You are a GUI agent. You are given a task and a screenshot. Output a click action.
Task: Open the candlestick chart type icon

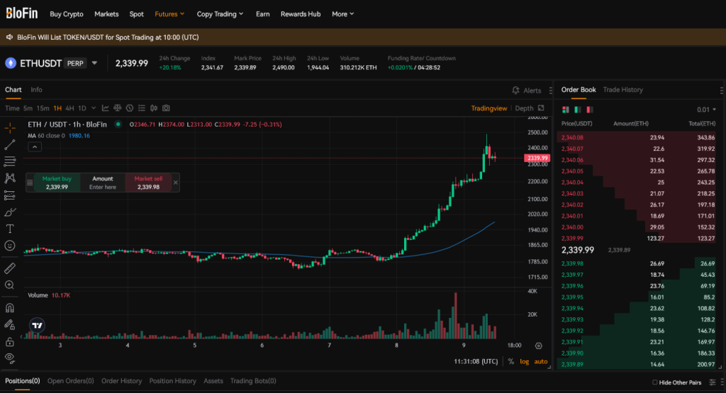coord(154,108)
